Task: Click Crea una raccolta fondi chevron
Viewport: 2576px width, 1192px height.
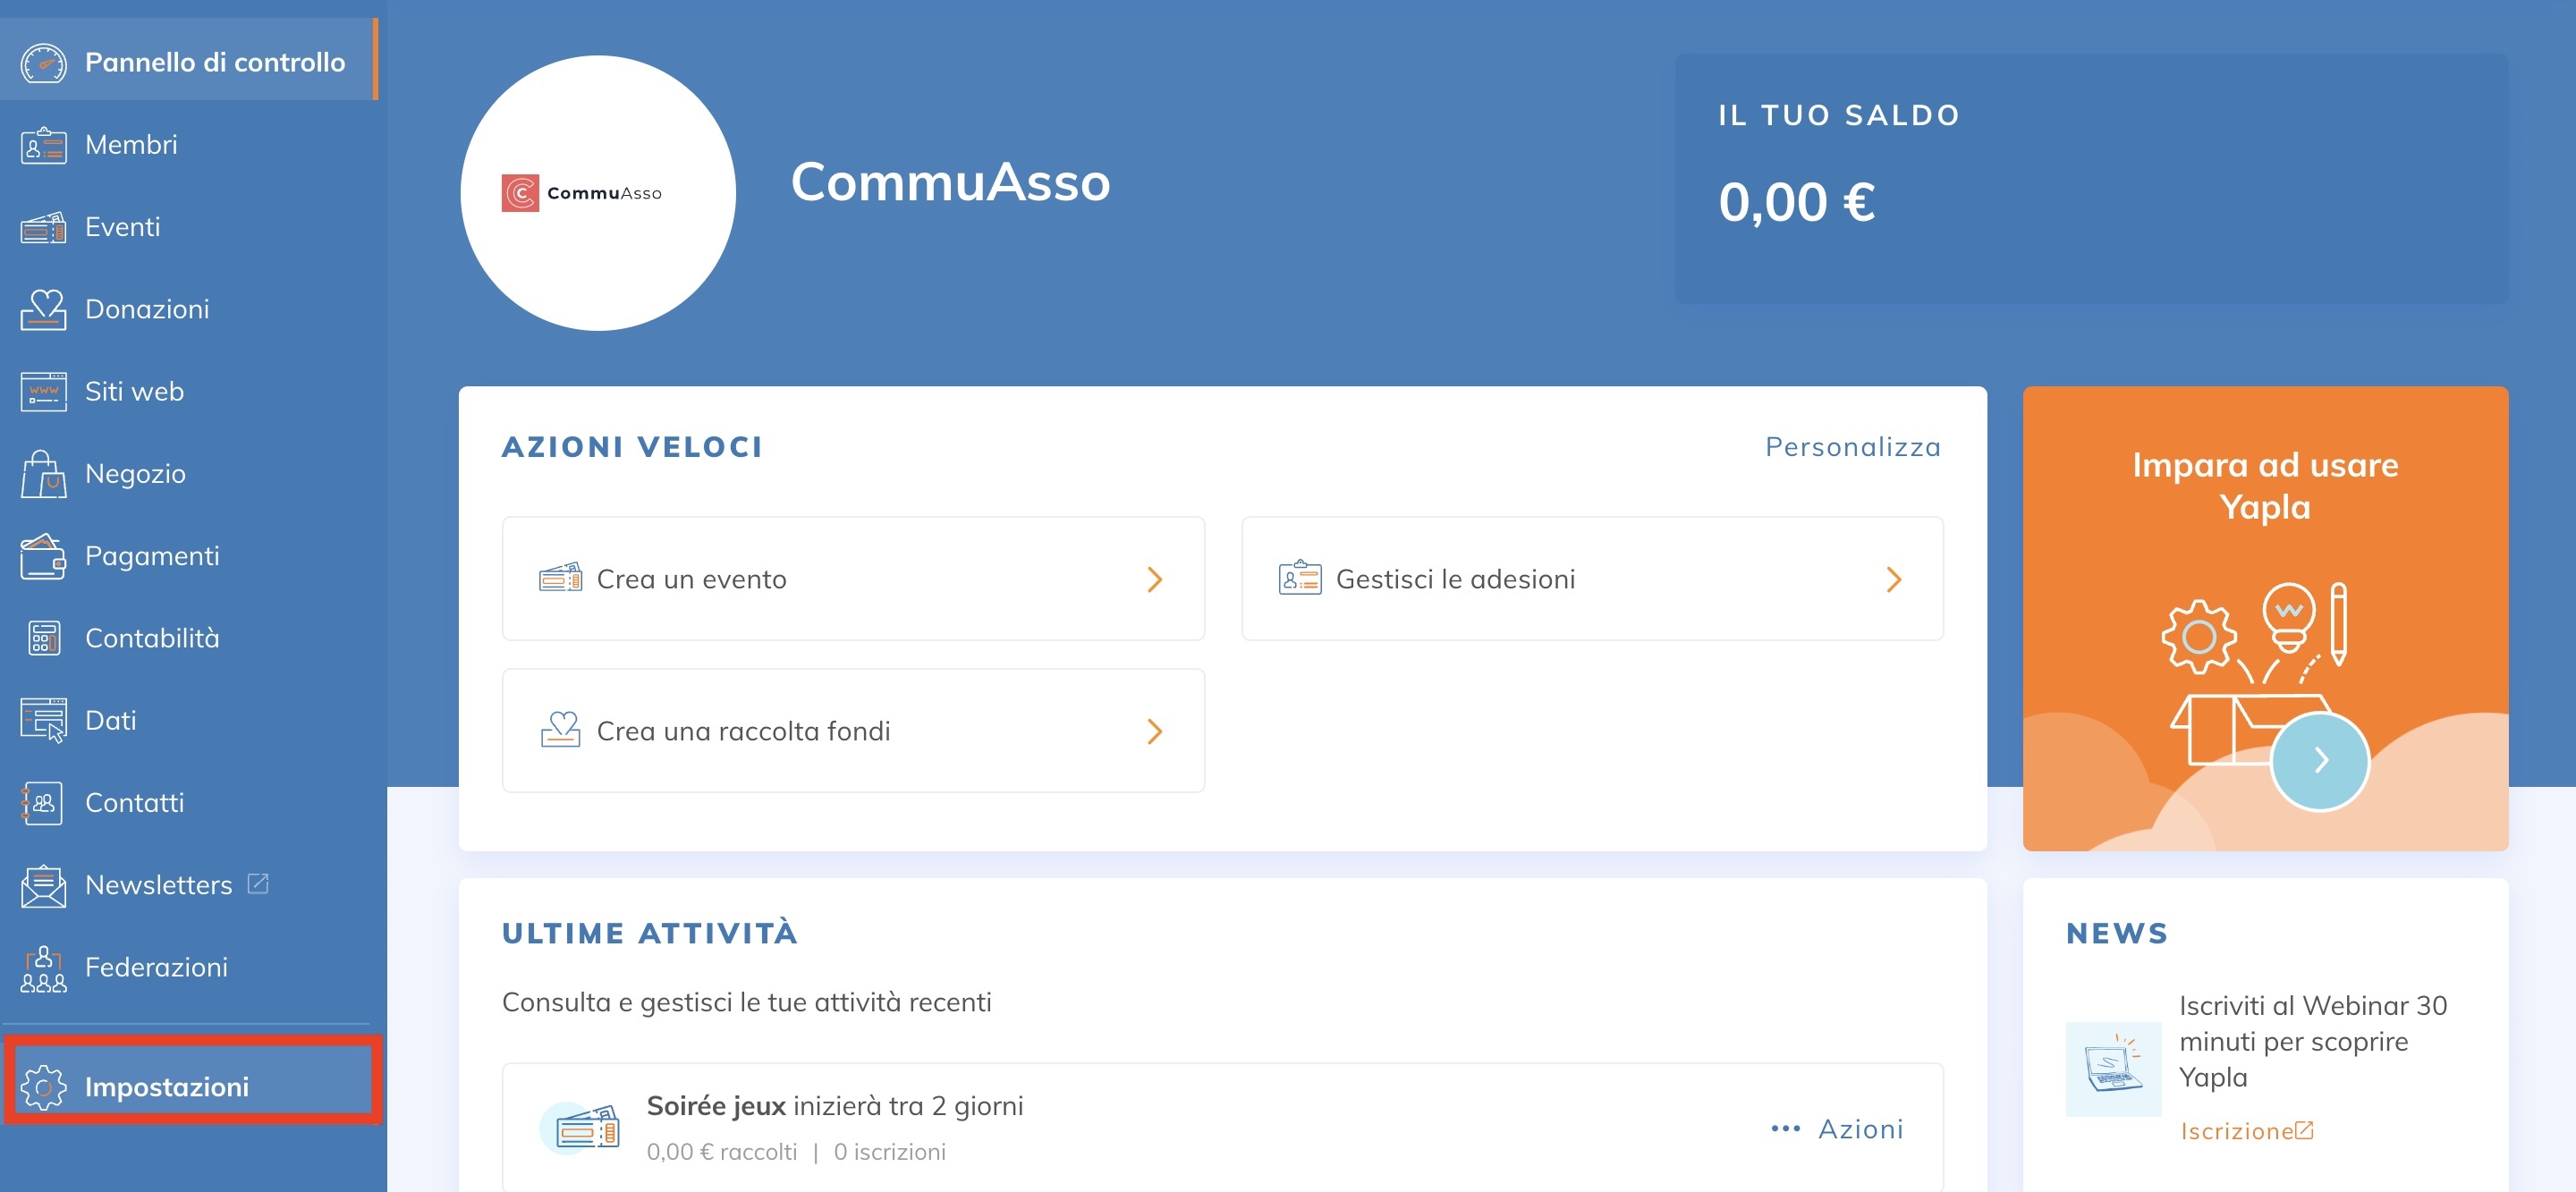Action: (x=1154, y=732)
